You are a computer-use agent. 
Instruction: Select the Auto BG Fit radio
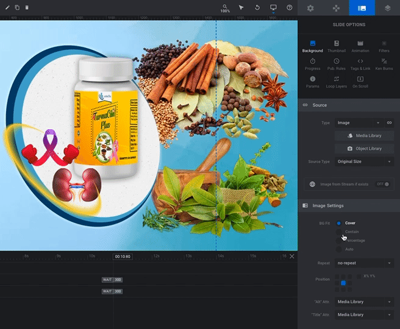click(339, 249)
